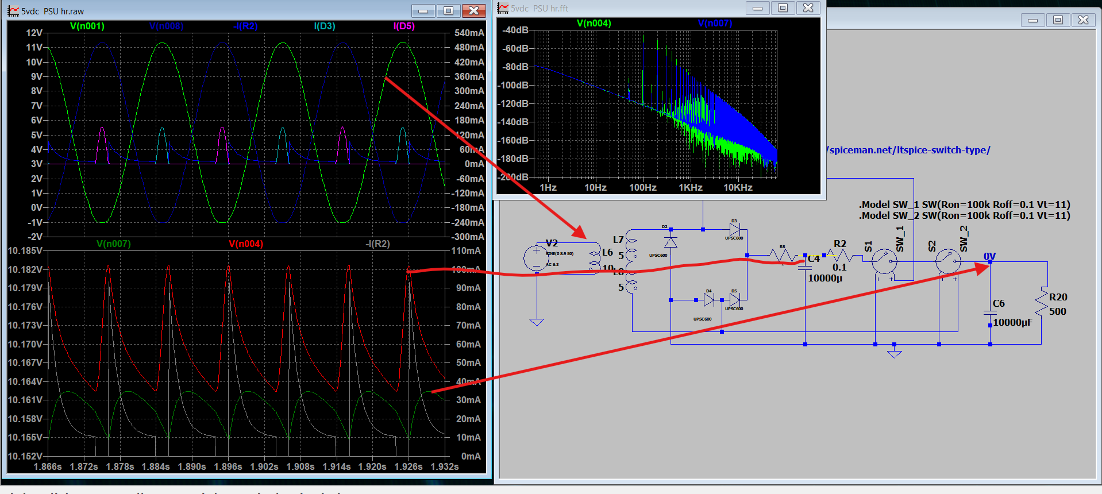The height and width of the screenshot is (494, 1102).
Task: Maximize the schematic window
Action: click(1058, 20)
